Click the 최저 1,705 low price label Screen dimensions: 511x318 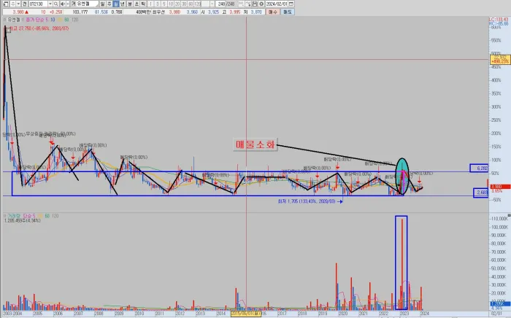308,201
